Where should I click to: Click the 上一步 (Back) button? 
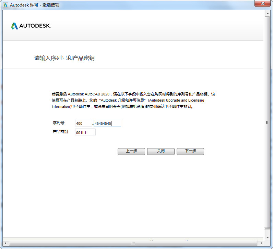point(131,151)
